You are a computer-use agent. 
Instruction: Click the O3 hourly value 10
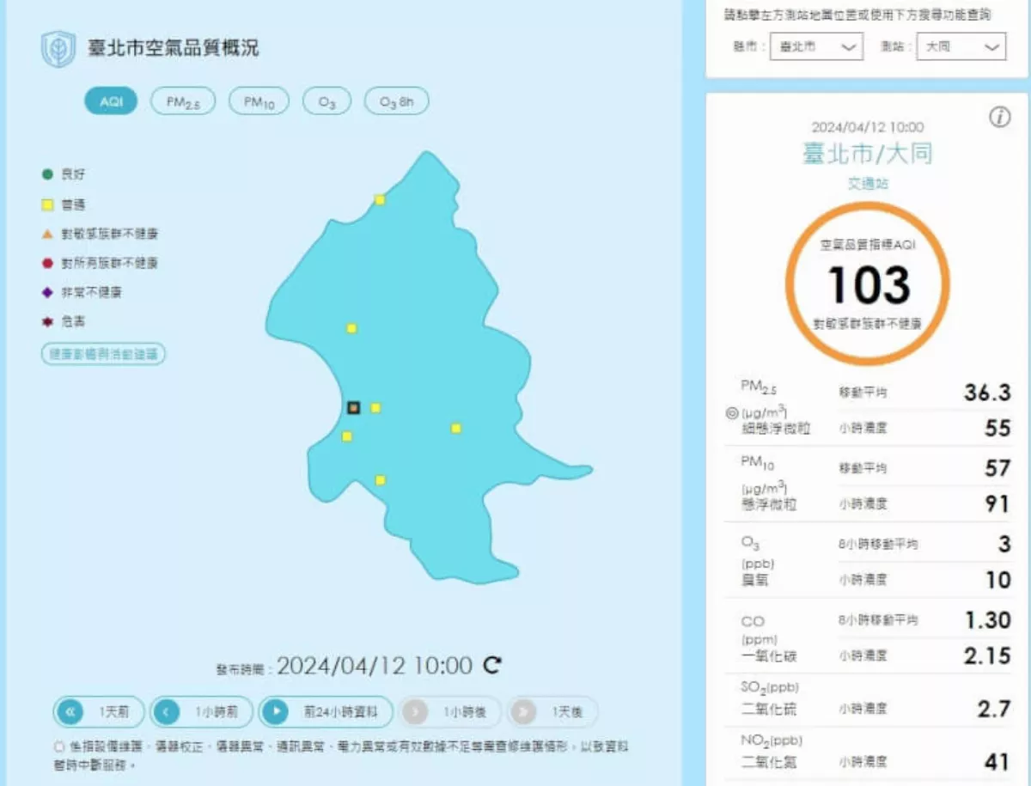997,580
